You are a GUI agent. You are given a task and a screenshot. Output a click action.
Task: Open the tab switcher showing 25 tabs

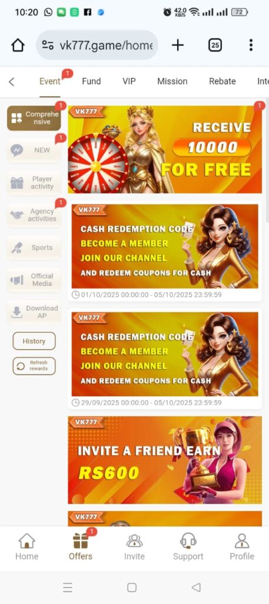[215, 45]
